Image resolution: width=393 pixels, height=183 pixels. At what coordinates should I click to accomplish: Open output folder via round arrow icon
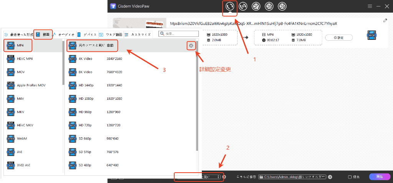[330, 177]
